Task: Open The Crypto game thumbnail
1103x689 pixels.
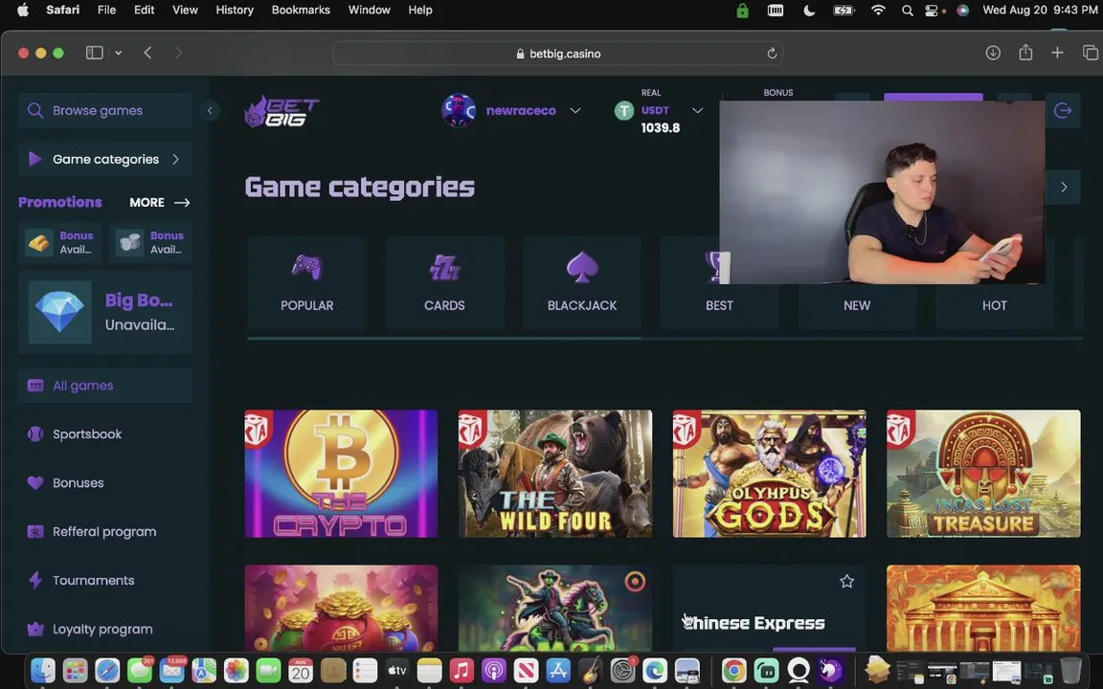Action: click(341, 474)
